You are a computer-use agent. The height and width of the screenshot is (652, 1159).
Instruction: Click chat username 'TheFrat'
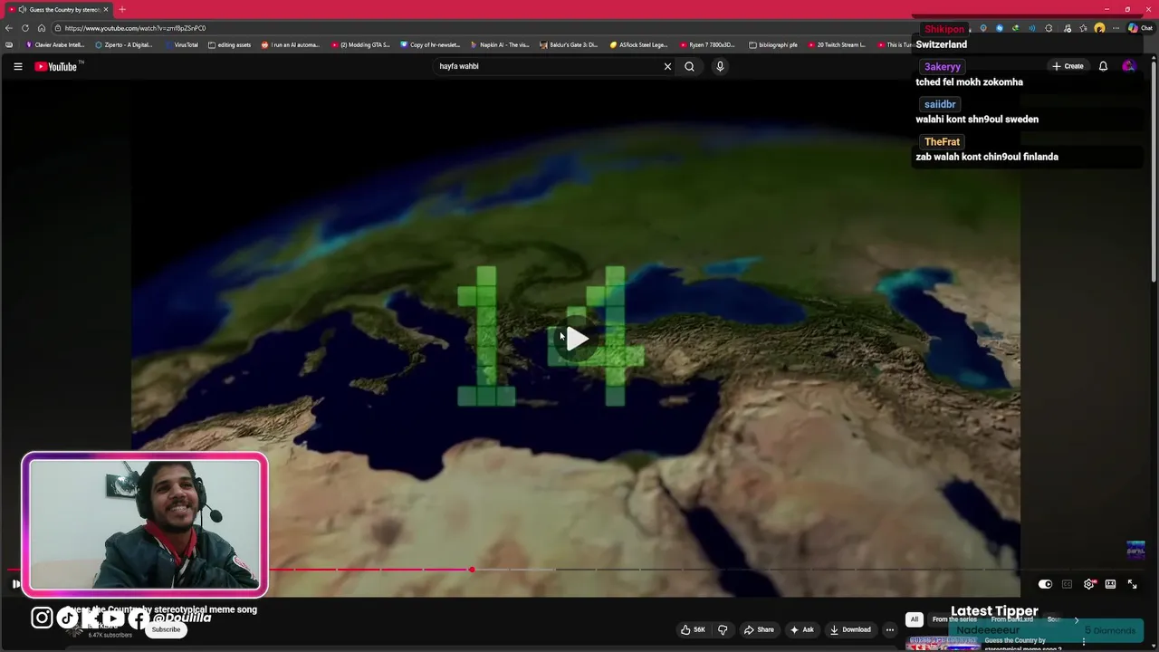(942, 141)
